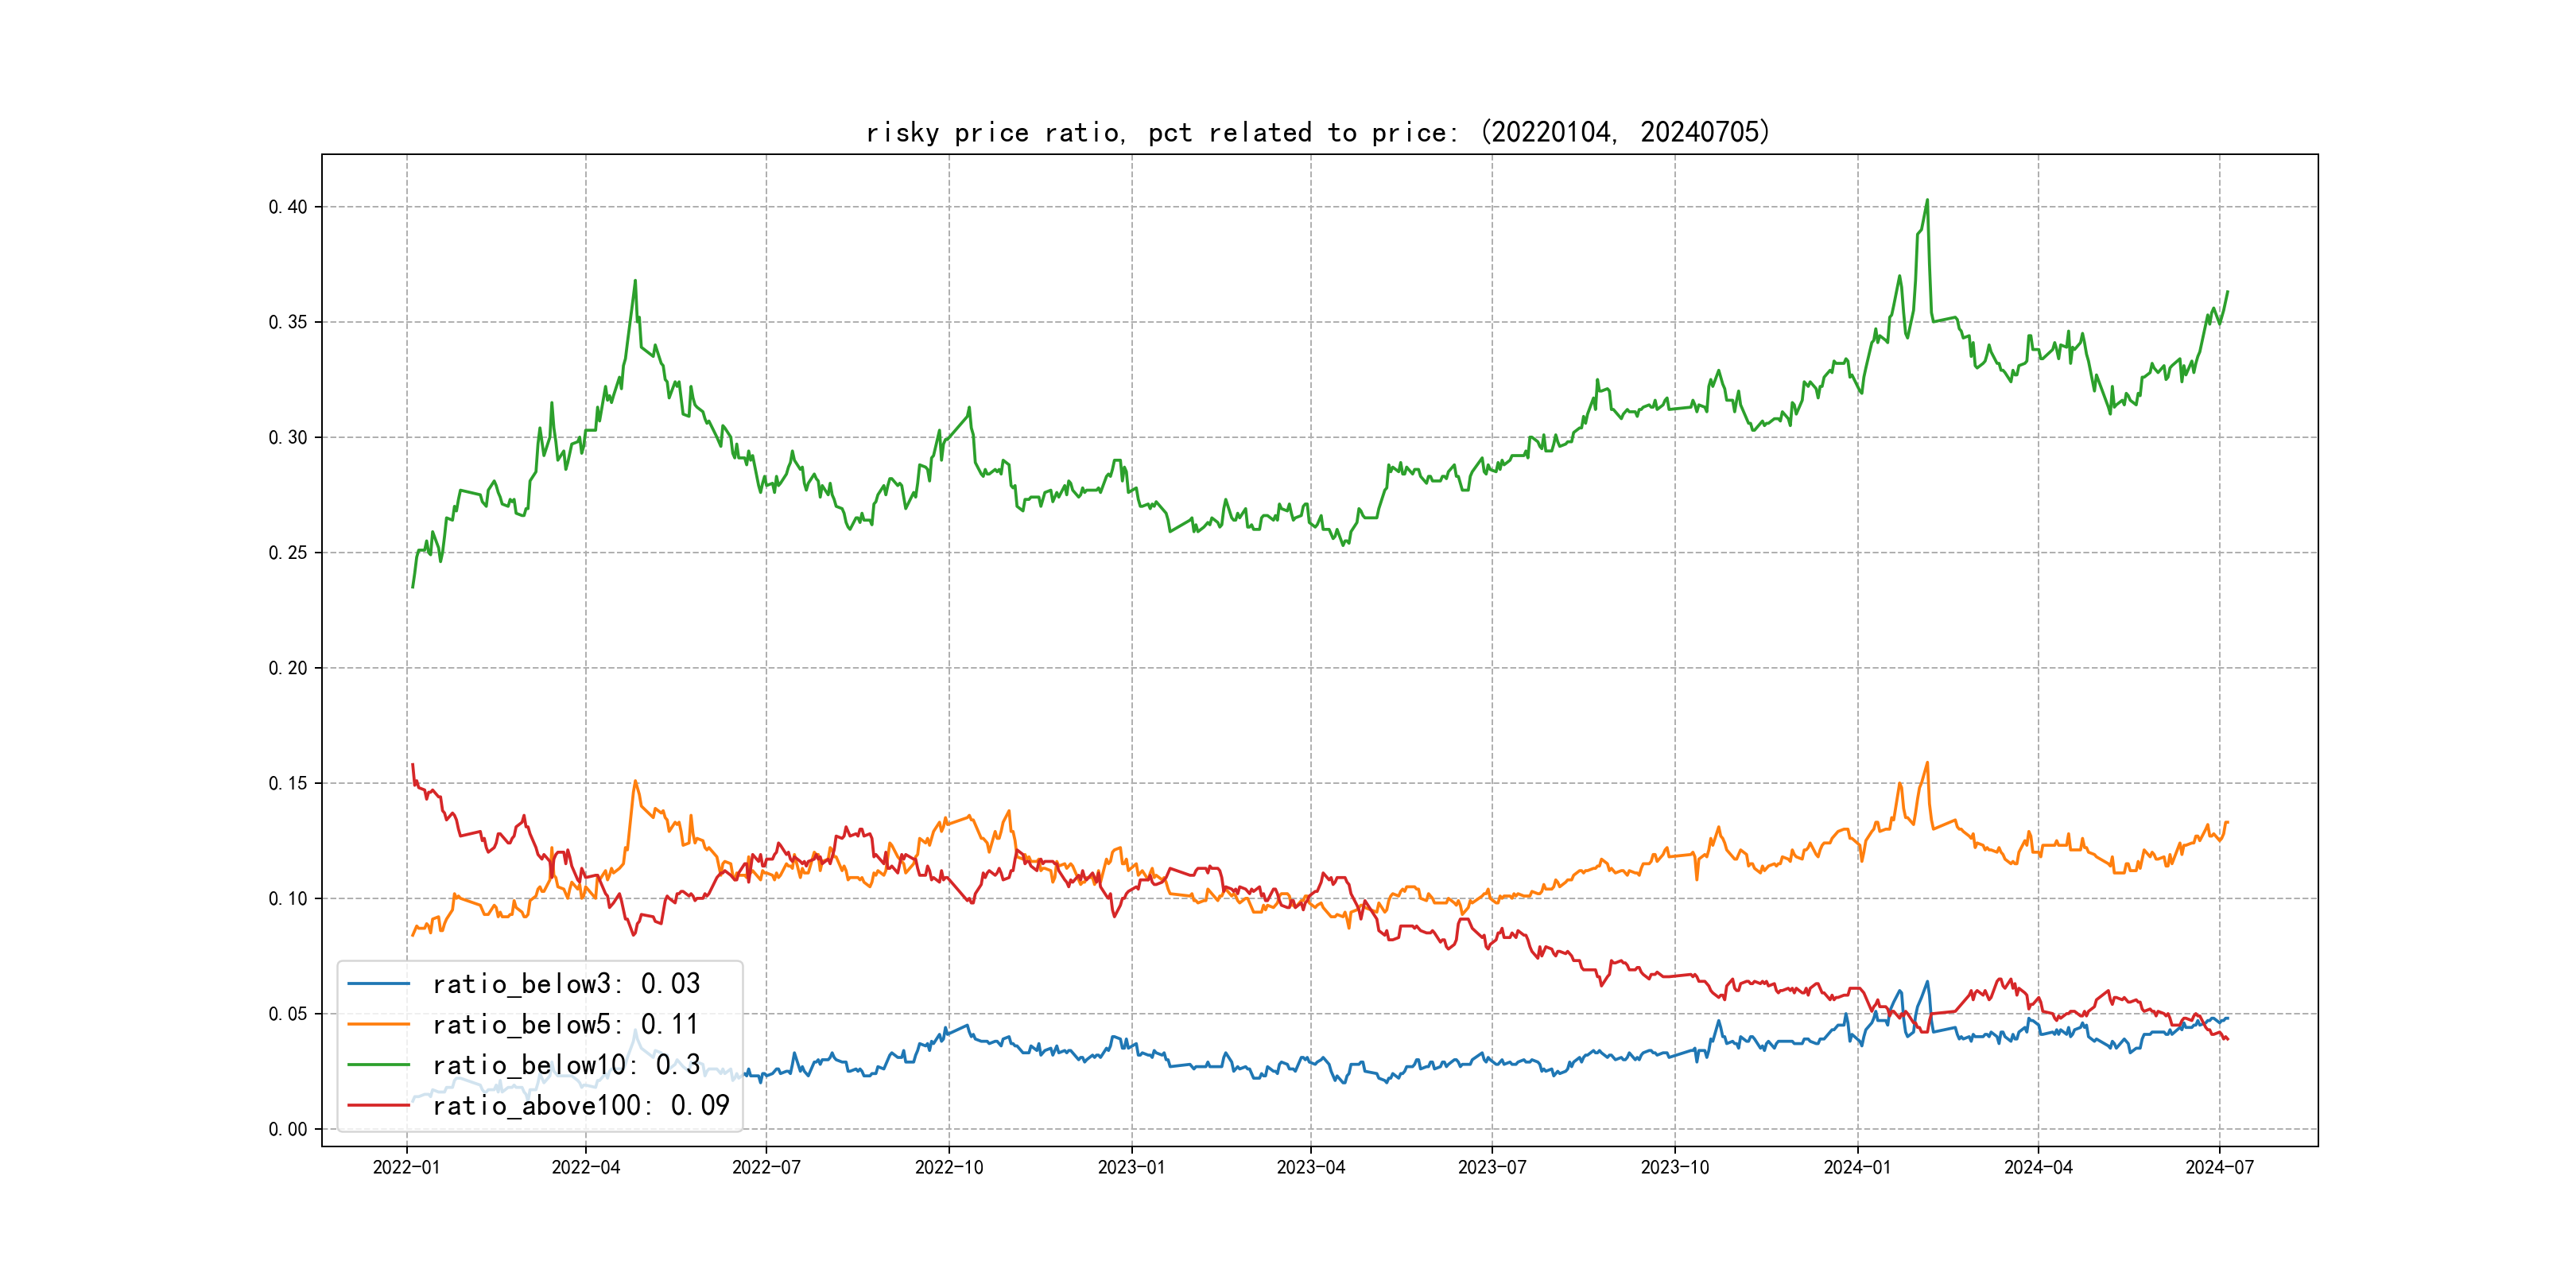Click the orange ratio_below5 legend line sample

click(x=378, y=1024)
